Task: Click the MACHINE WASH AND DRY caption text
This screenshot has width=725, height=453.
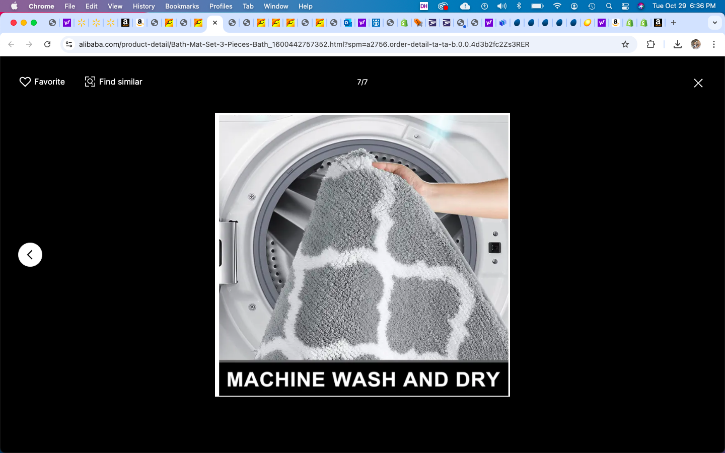Action: click(364, 379)
